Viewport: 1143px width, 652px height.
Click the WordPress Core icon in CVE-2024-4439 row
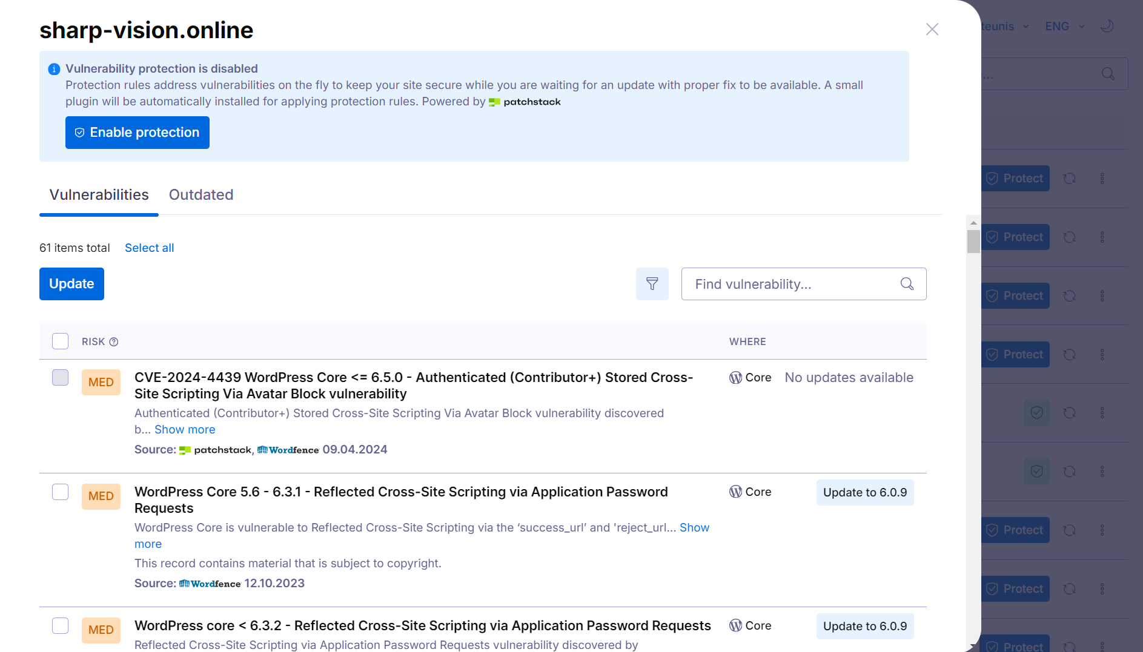(x=735, y=378)
